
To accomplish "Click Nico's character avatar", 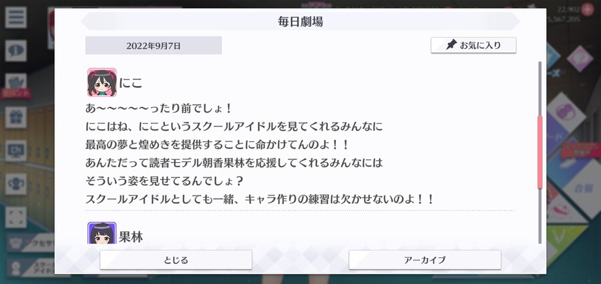I will point(102,82).
